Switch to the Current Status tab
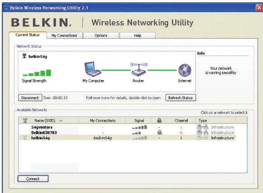 (x=28, y=35)
